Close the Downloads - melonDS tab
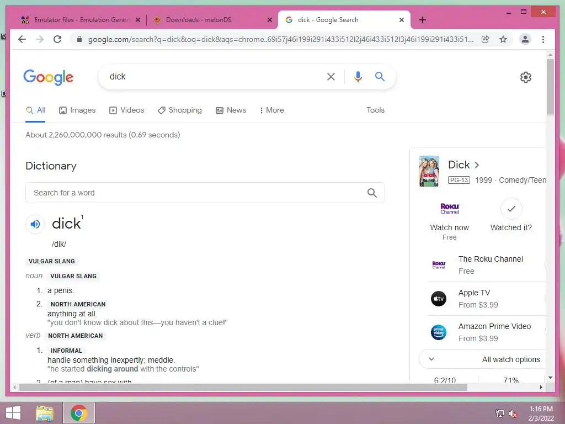The height and width of the screenshot is (424, 565). pos(269,20)
